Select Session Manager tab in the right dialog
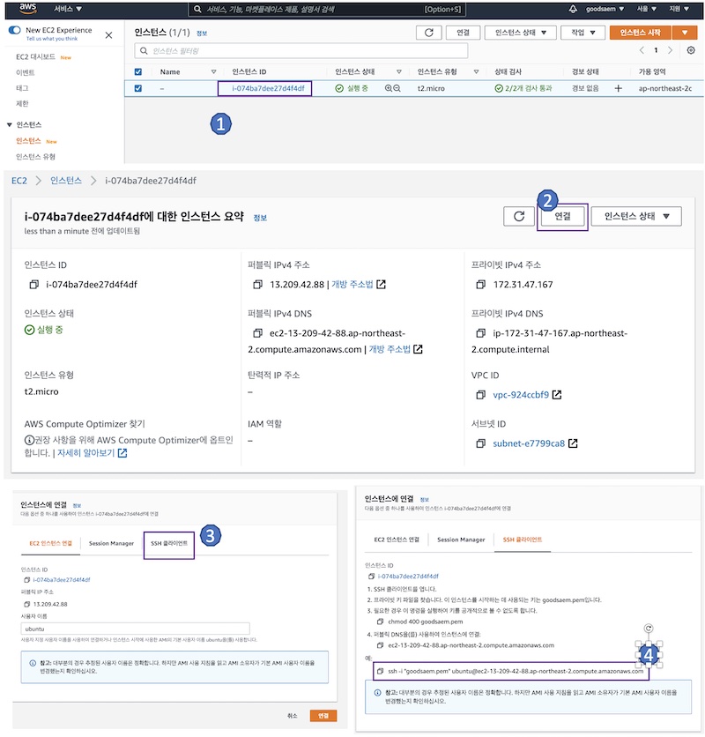This screenshot has height=737, width=705. (x=461, y=540)
